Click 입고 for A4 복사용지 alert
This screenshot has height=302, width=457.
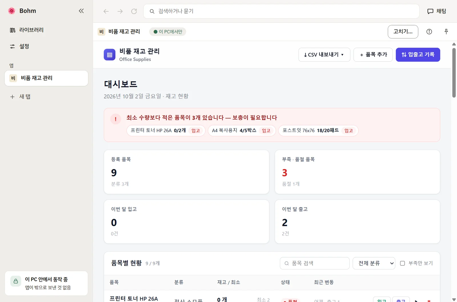[x=266, y=130]
